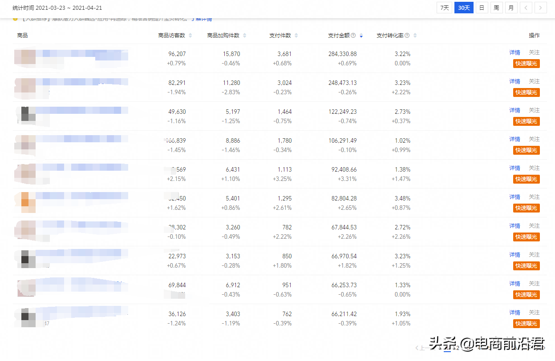Viewport: 555px width, 361px height.
Task: Switch to the 7天 time range
Action: [x=444, y=8]
